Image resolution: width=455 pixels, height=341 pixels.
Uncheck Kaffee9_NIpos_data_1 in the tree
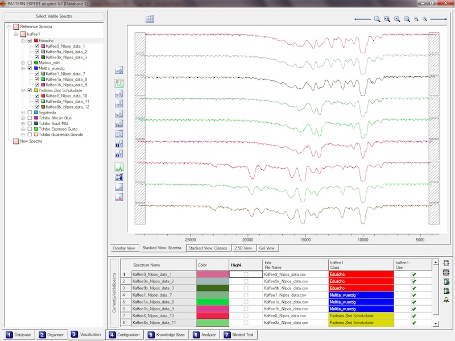click(36, 46)
